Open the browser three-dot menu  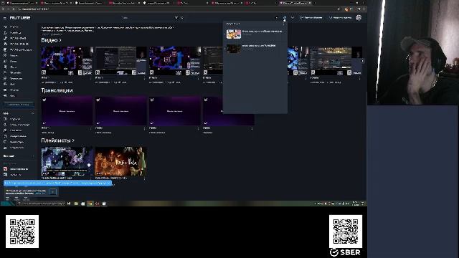364,9
